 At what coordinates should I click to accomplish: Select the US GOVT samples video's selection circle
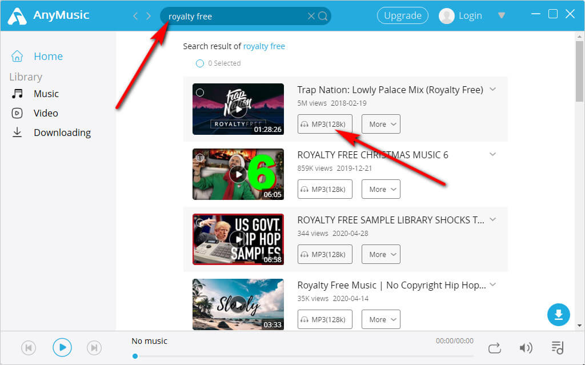[x=201, y=220]
